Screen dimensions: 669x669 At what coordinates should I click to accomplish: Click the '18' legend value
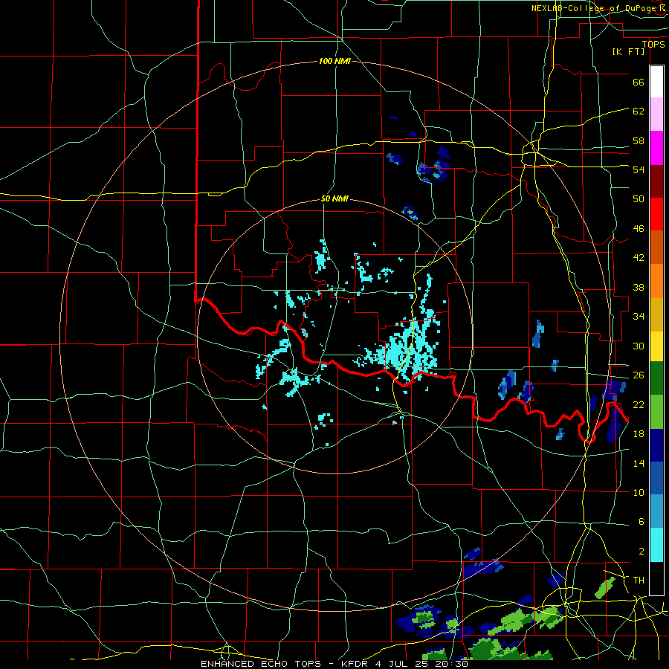pos(639,433)
